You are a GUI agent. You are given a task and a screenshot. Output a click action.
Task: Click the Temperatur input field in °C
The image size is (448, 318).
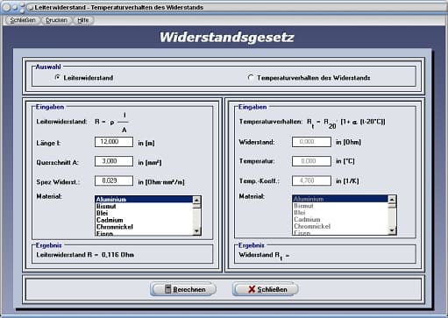coord(311,161)
